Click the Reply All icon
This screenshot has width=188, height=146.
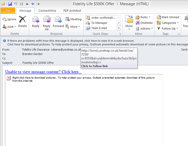(47, 19)
